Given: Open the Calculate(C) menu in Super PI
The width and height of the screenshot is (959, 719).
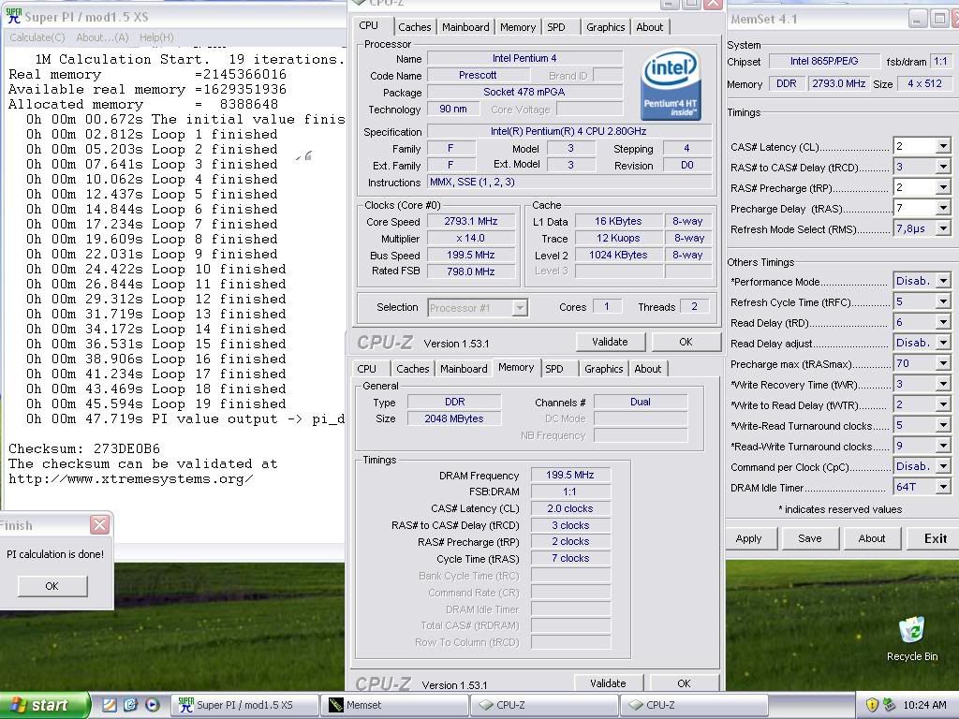Looking at the screenshot, I should (x=37, y=37).
